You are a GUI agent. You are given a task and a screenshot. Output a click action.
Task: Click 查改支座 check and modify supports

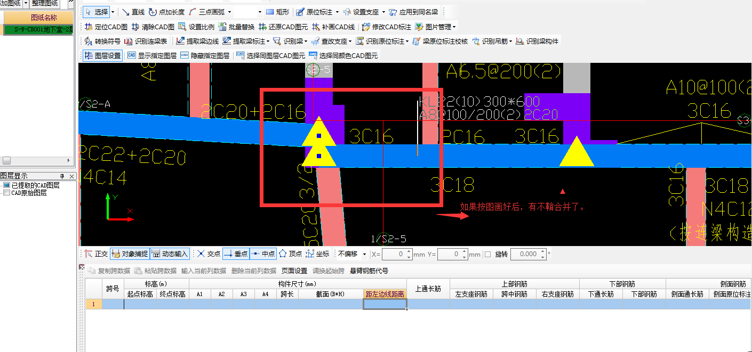[x=329, y=41]
